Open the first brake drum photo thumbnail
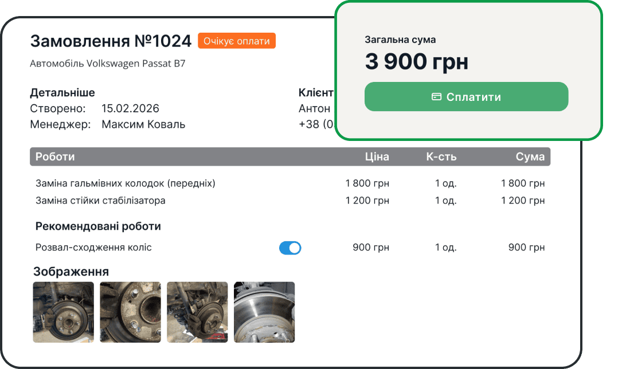 pos(63,312)
